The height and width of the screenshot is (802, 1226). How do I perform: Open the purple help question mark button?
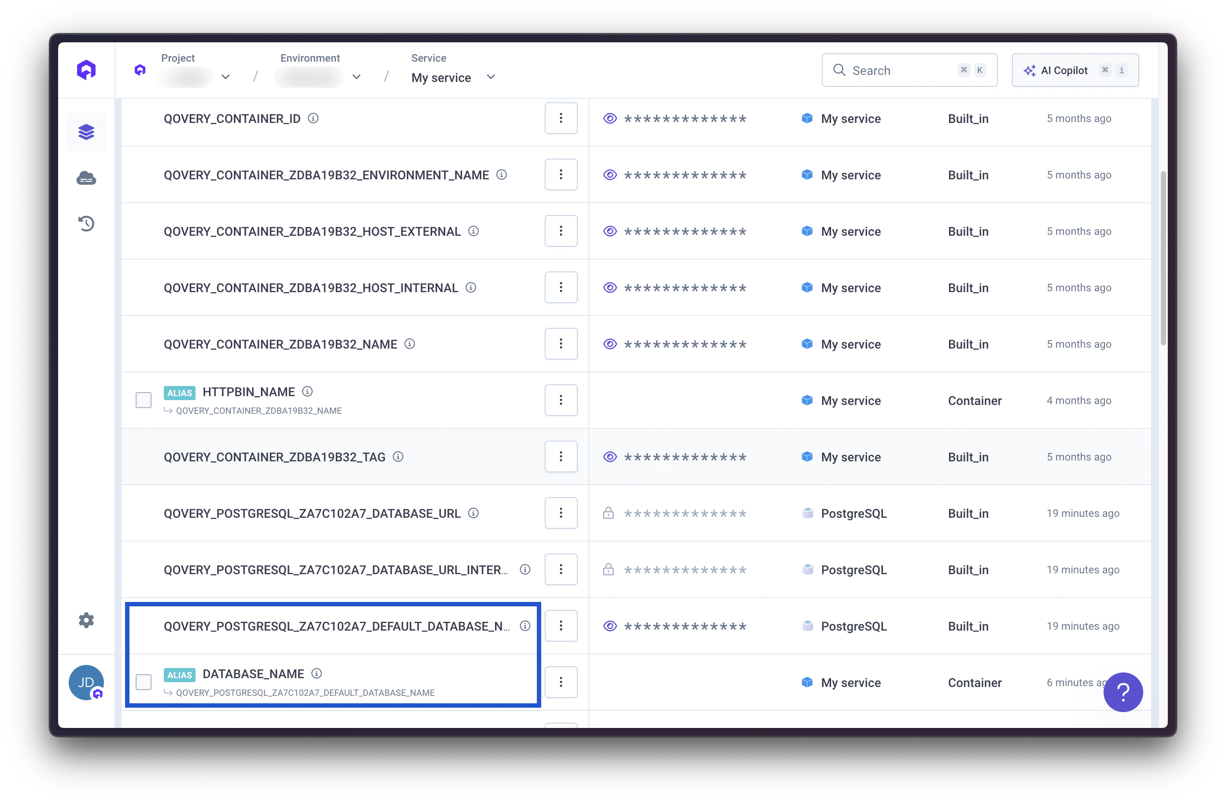(x=1123, y=692)
